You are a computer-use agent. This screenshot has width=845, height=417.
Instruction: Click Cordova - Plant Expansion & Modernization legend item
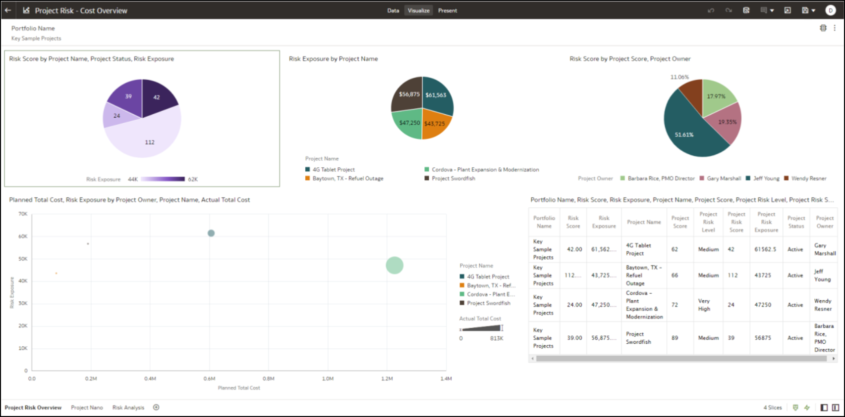tap(482, 170)
